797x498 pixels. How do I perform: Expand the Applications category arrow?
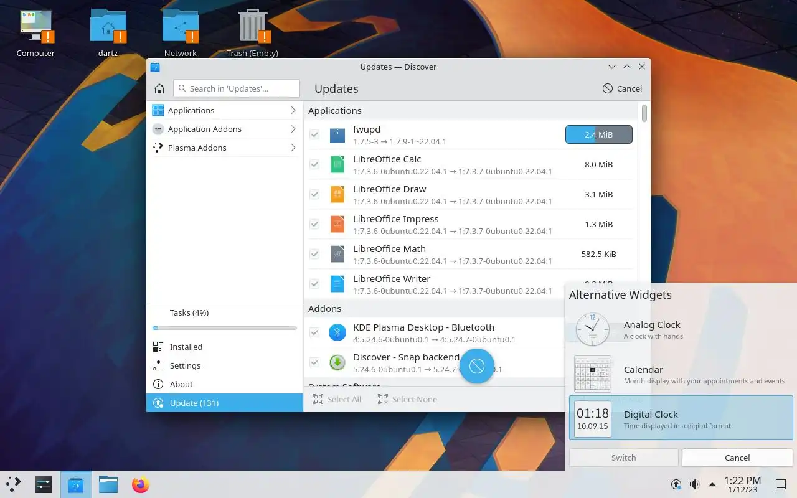(293, 110)
